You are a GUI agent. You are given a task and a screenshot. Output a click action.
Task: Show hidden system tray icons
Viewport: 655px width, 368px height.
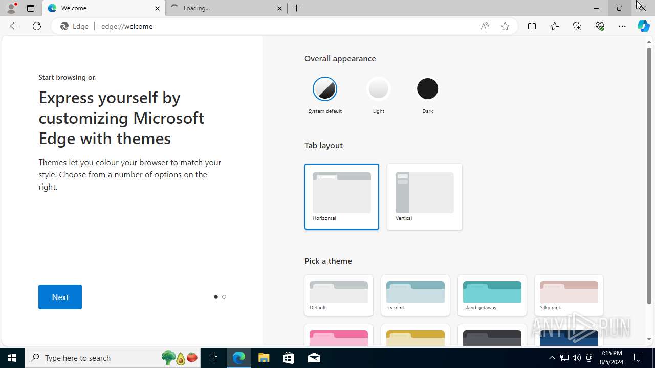[x=552, y=358]
